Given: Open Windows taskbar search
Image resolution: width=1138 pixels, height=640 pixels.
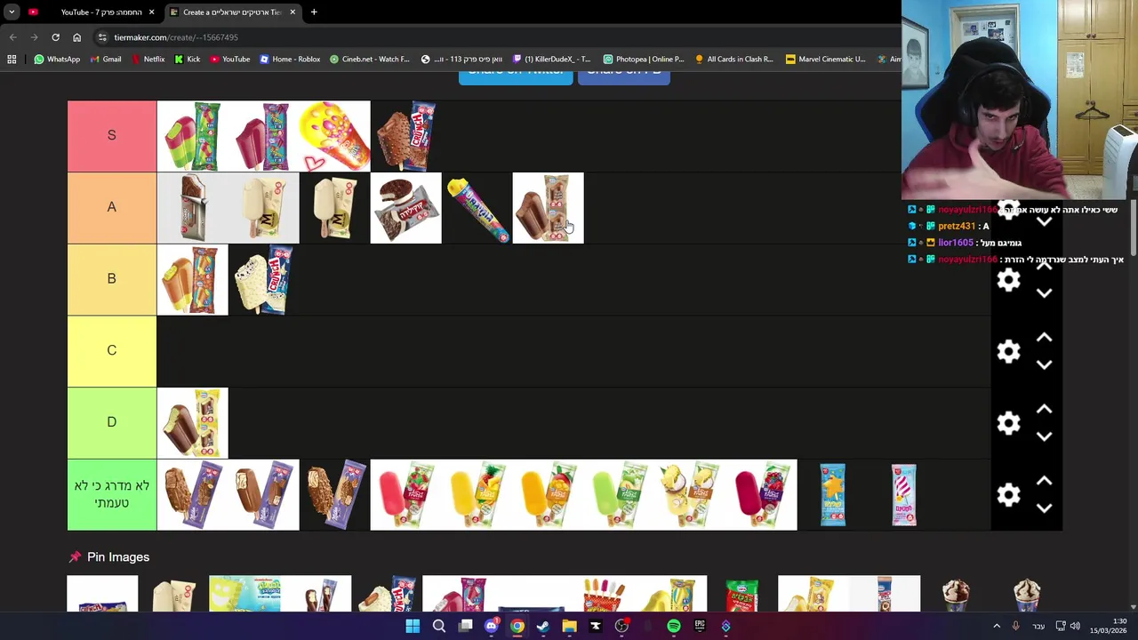Looking at the screenshot, I should [439, 627].
